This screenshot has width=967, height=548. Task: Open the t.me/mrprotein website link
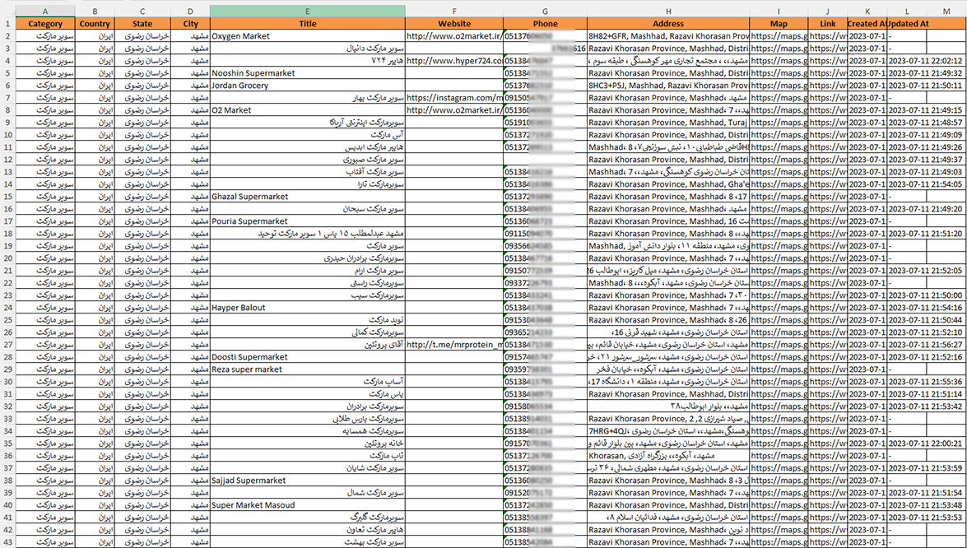coord(454,344)
